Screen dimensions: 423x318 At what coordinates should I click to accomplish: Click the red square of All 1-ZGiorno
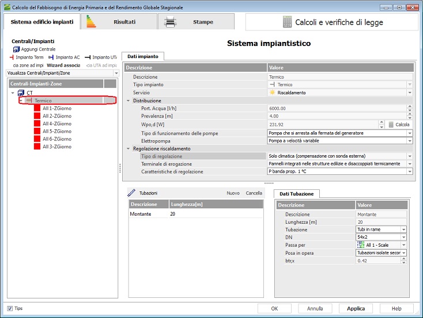(x=37, y=108)
